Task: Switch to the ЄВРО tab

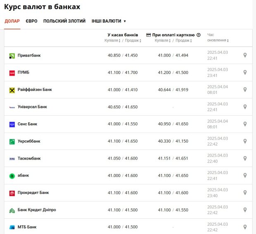Action: [31, 21]
